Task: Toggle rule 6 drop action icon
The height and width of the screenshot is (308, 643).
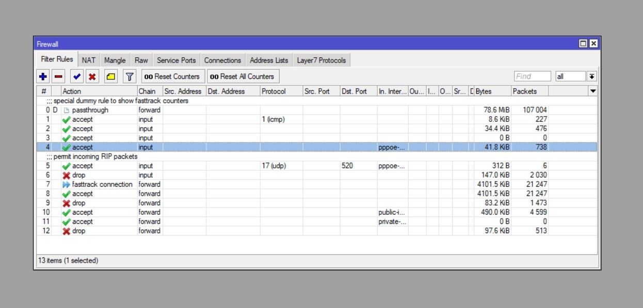Action: 66,175
